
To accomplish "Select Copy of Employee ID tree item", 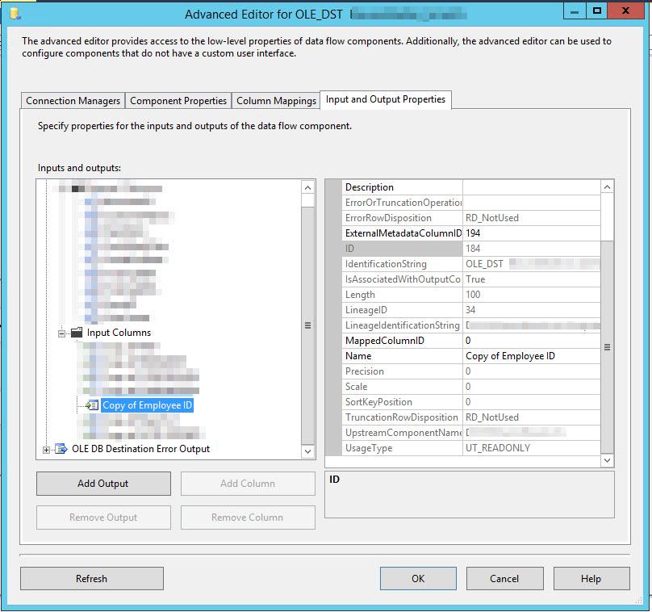I will click(x=147, y=405).
